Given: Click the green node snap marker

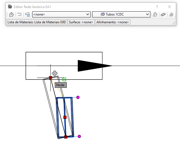Looking at the screenshot, I should [x=64, y=79].
